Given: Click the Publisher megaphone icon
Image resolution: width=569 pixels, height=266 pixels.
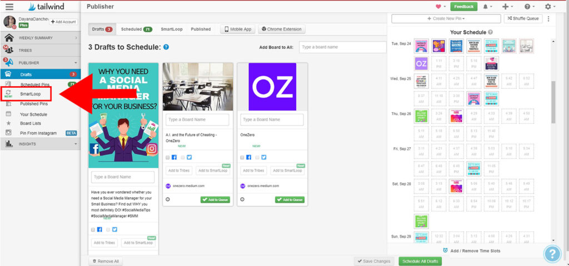Looking at the screenshot, I should (9, 62).
